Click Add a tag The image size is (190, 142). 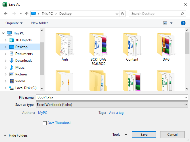point(116,113)
